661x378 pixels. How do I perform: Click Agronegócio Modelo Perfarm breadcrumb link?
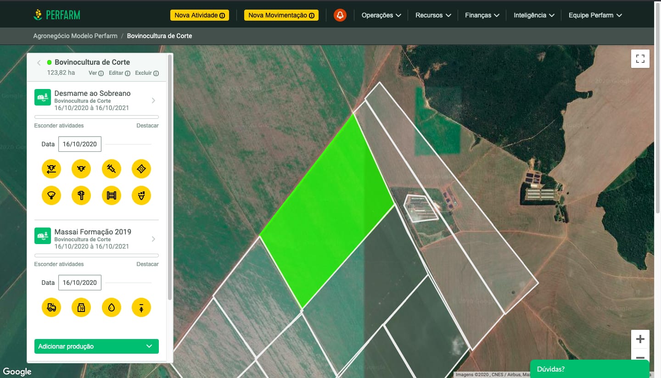[75, 36]
